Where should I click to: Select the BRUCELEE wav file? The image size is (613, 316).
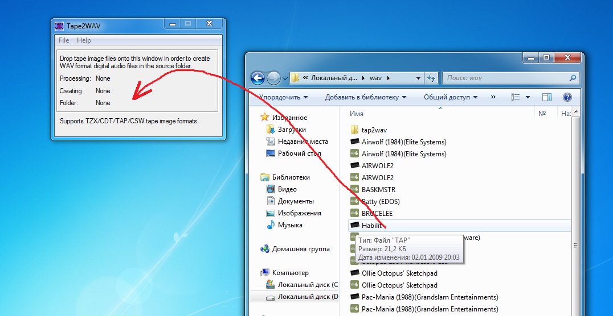(x=377, y=214)
